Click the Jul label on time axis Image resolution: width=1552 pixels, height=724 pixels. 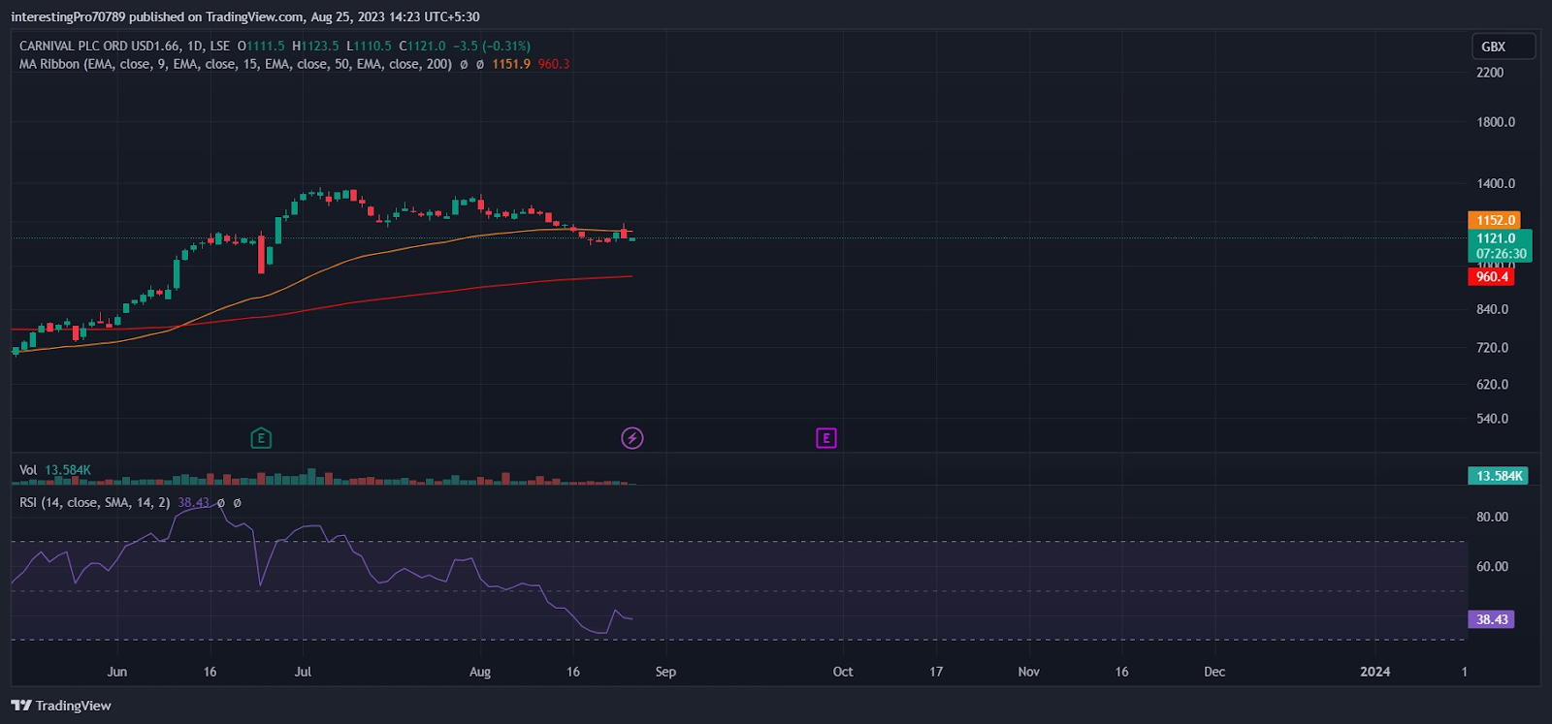(303, 672)
